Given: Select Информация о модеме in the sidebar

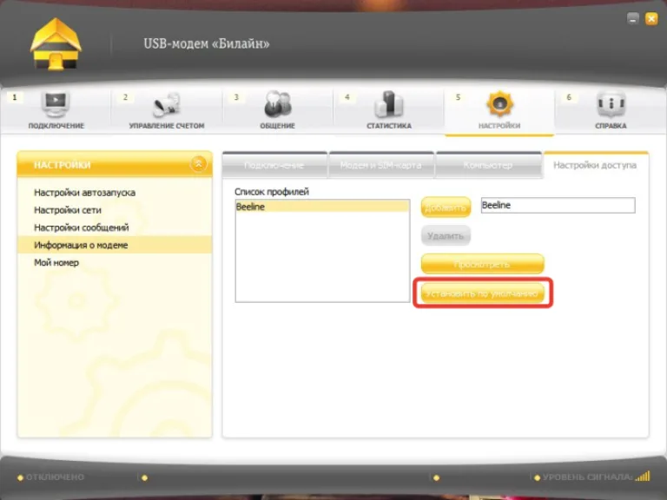Looking at the screenshot, I should (x=115, y=245).
